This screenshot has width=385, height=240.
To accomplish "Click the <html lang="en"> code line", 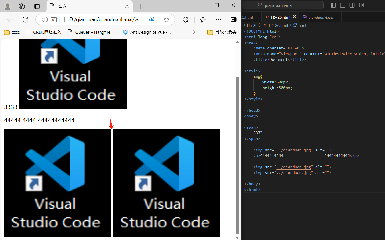I will pos(262,37).
